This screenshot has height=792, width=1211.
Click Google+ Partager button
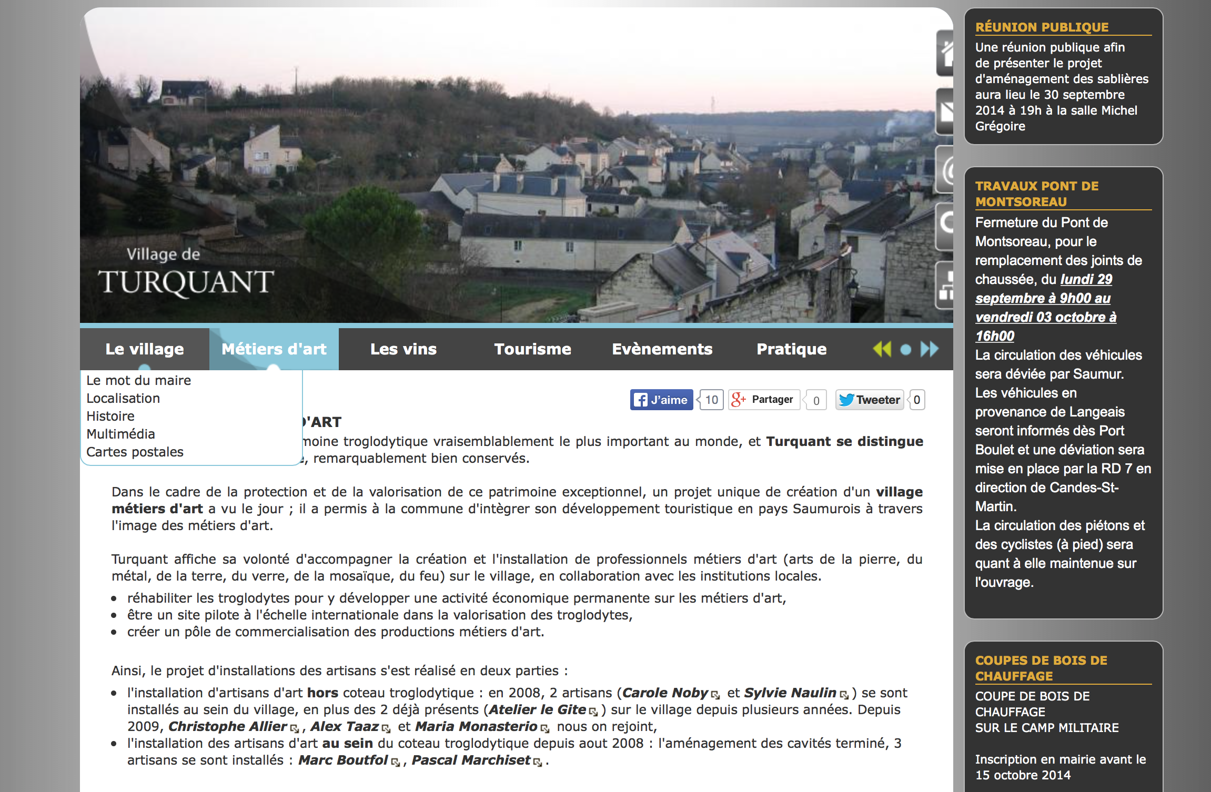point(764,400)
